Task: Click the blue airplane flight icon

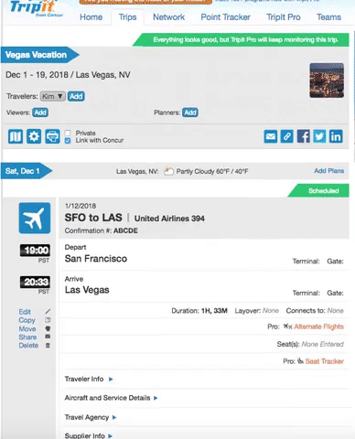Action: pos(35,218)
